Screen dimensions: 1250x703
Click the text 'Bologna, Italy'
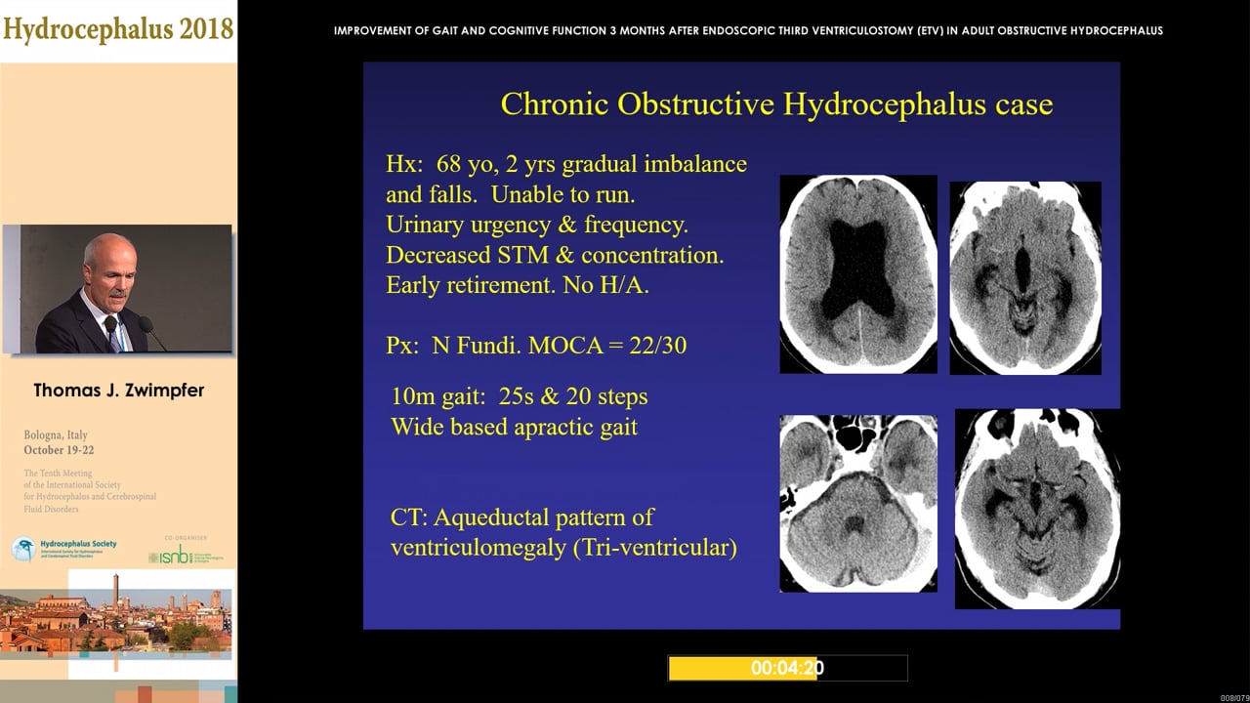pos(56,434)
